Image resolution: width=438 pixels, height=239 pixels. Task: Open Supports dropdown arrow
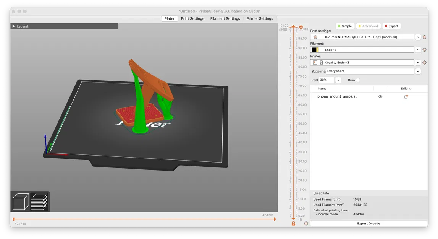pyautogui.click(x=418, y=71)
